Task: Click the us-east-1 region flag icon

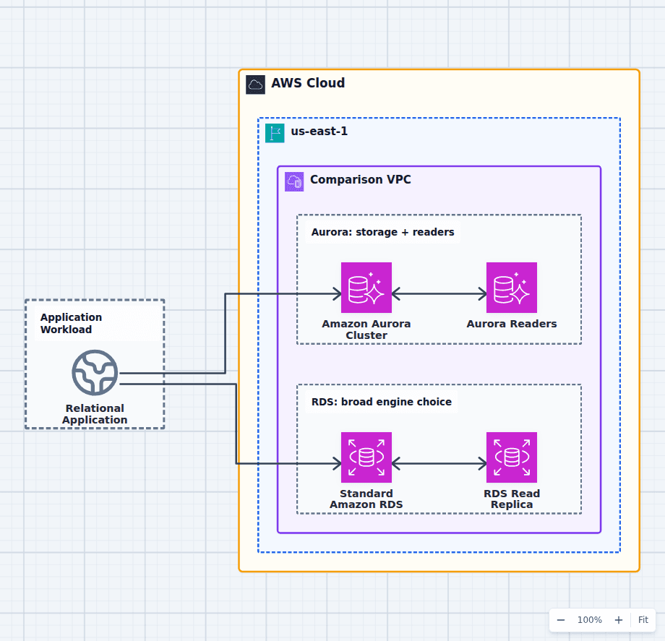Action: 275,133
